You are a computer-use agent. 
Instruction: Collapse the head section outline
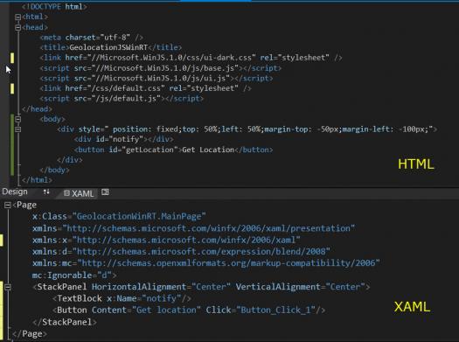coord(17,27)
